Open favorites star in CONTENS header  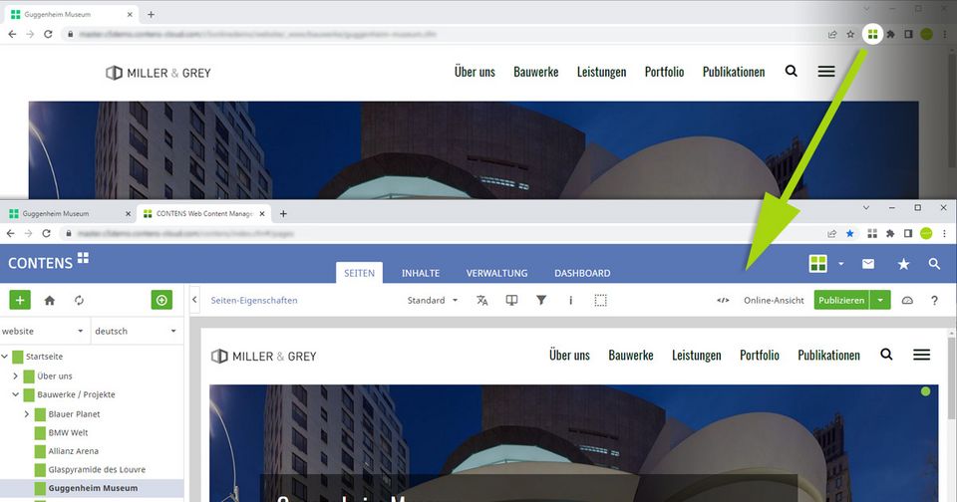(x=903, y=264)
